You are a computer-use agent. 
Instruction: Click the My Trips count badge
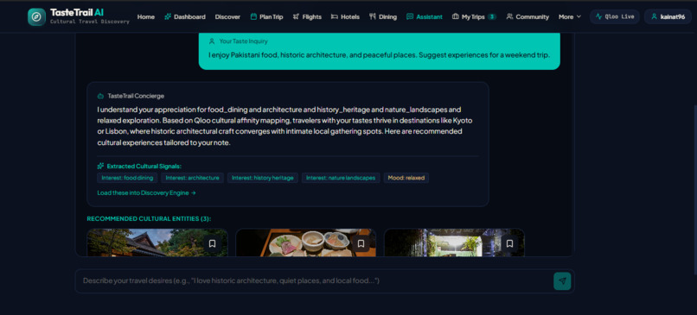pyautogui.click(x=492, y=17)
